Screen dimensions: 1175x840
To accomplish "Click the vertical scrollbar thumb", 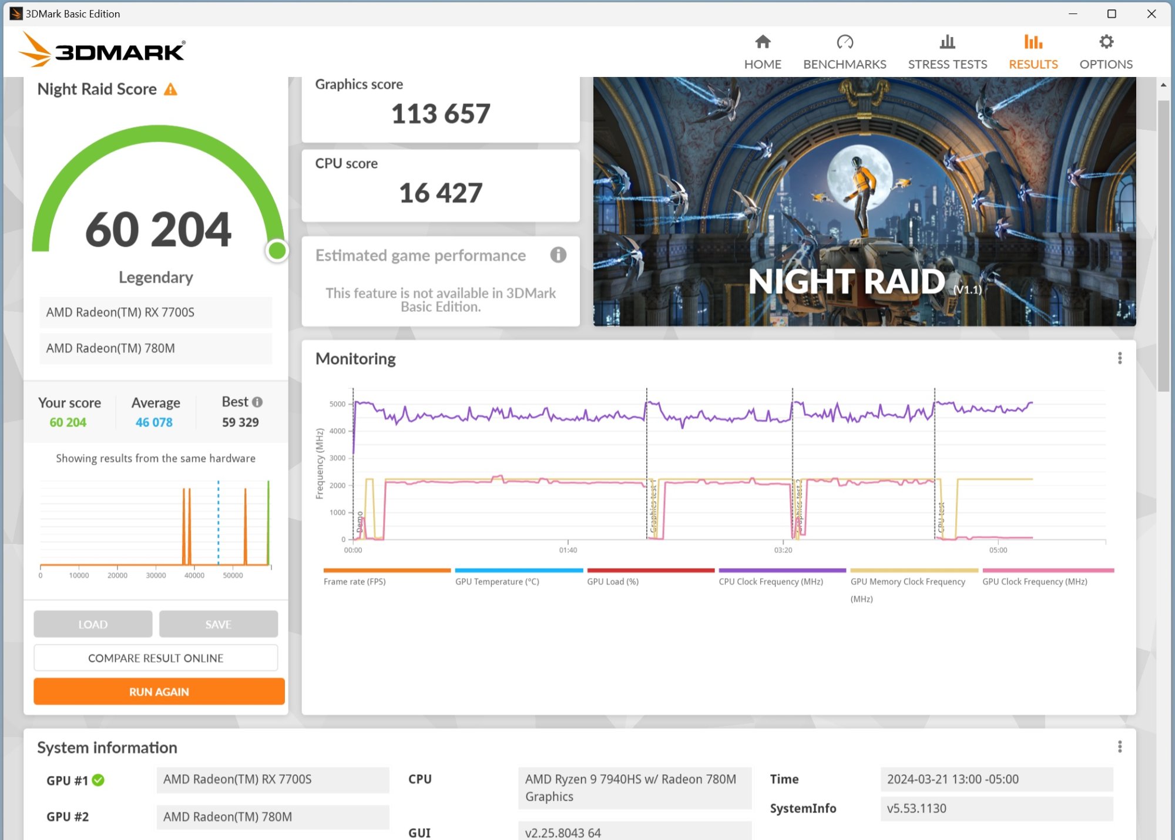I will pos(1163,246).
